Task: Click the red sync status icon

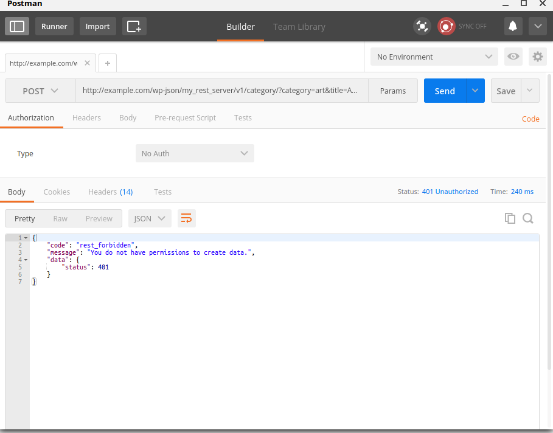Action: pos(446,26)
